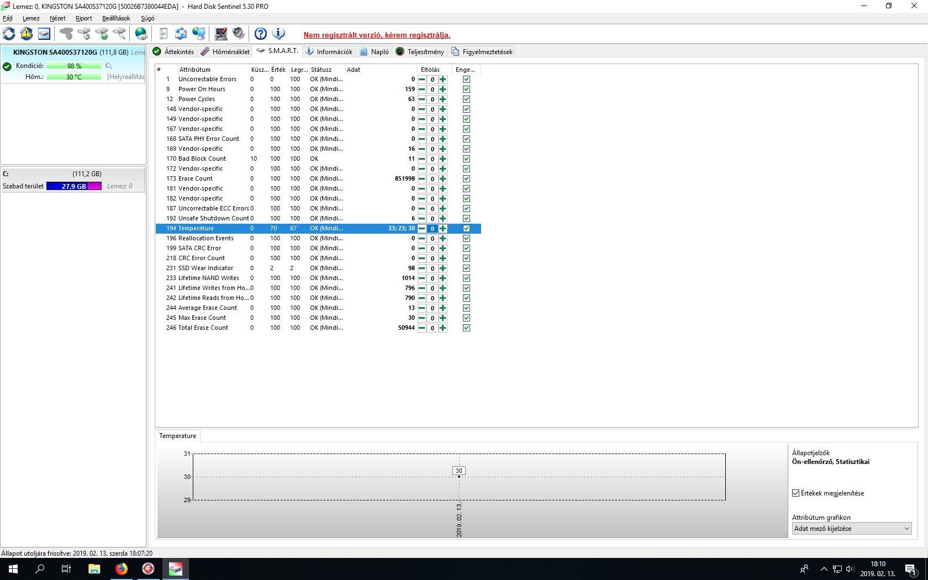
Task: Click the offset value field for Lifetime NAND Writes
Action: (433, 278)
